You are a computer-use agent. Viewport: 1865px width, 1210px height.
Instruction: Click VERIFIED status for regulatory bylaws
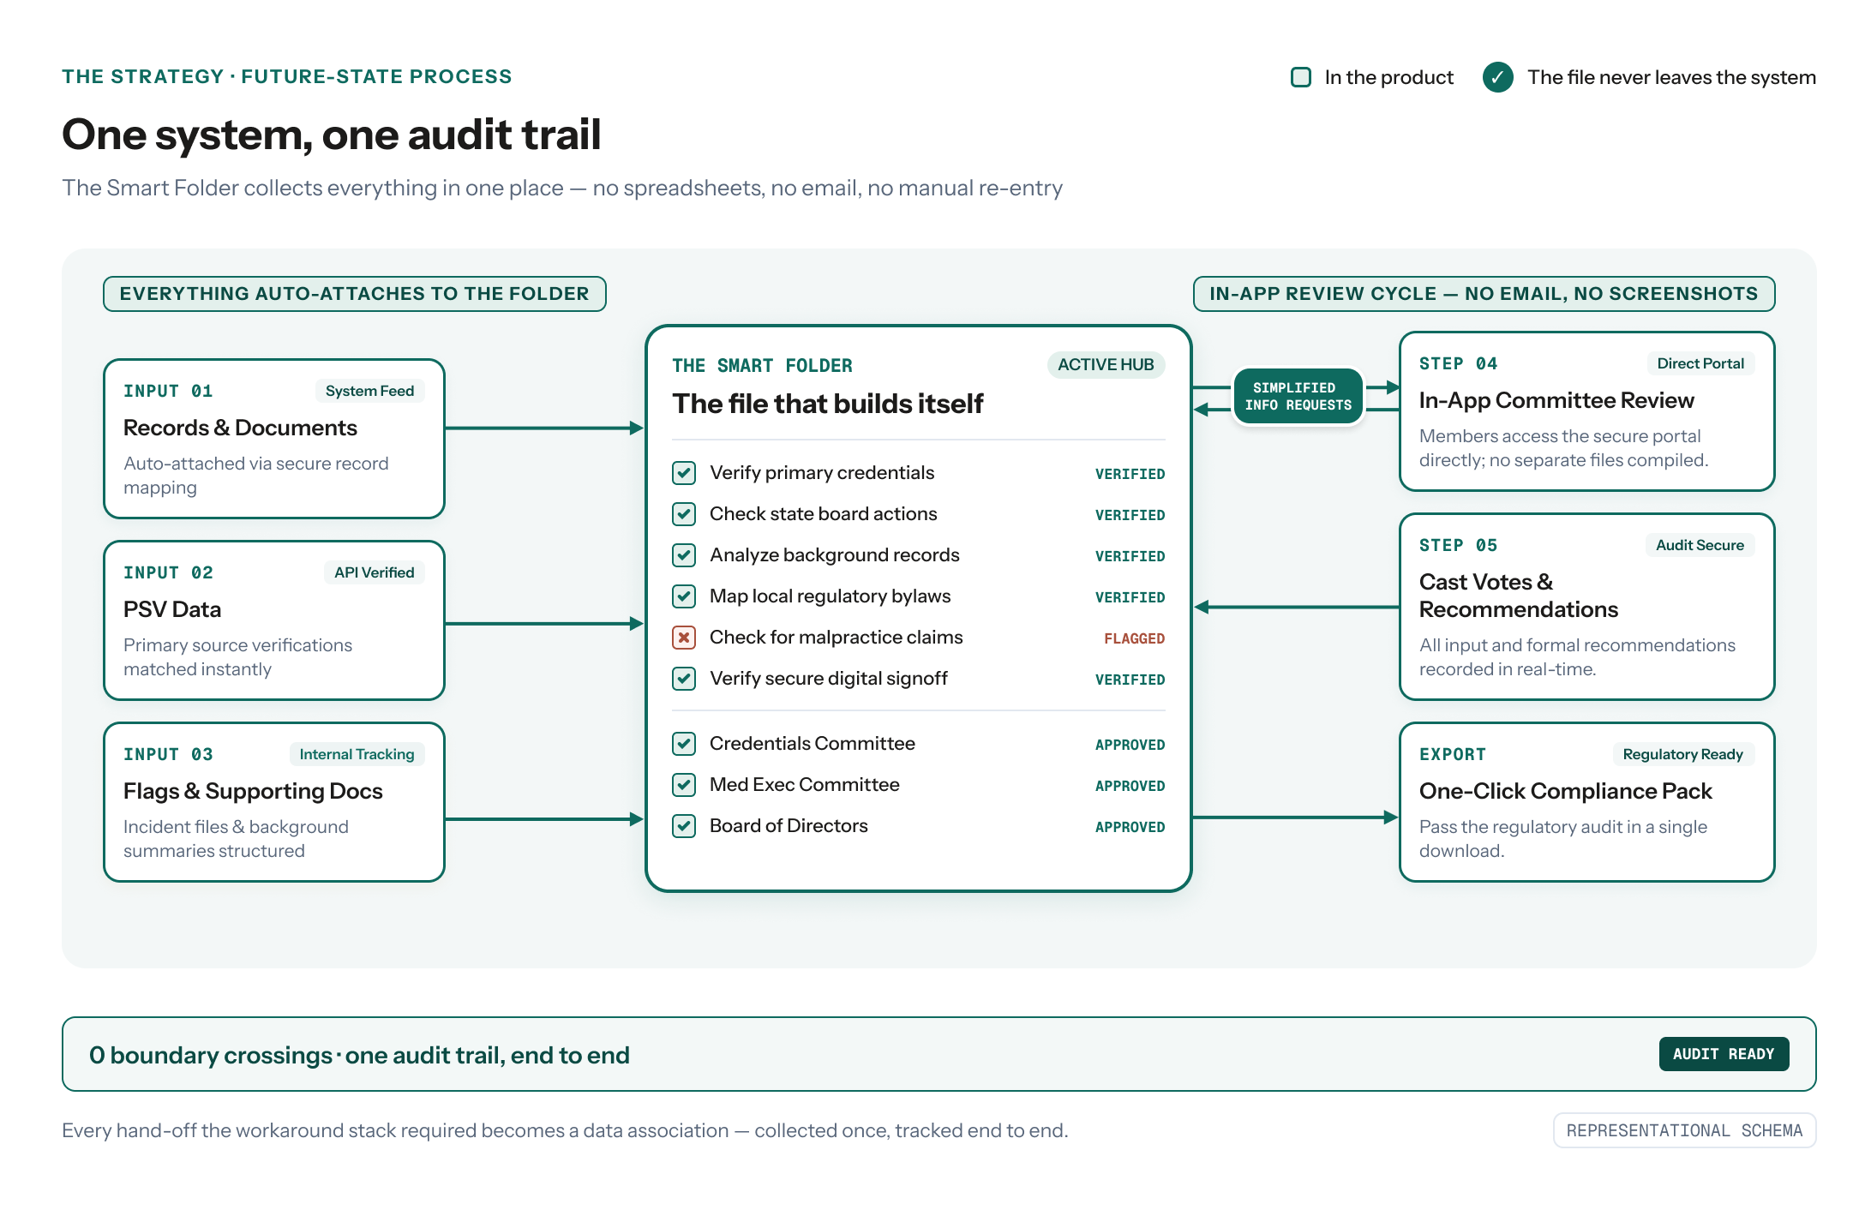pyautogui.click(x=1130, y=597)
